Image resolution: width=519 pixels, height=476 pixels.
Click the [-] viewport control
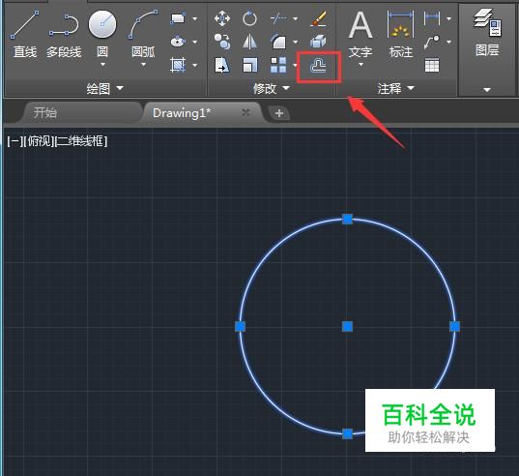click(14, 141)
